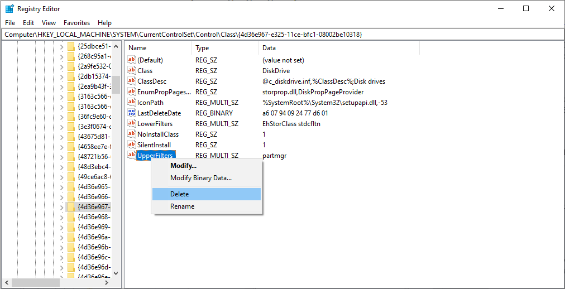The height and width of the screenshot is (289, 565).
Task: Click the Registry Editor app icon in title bar
Action: click(9, 8)
